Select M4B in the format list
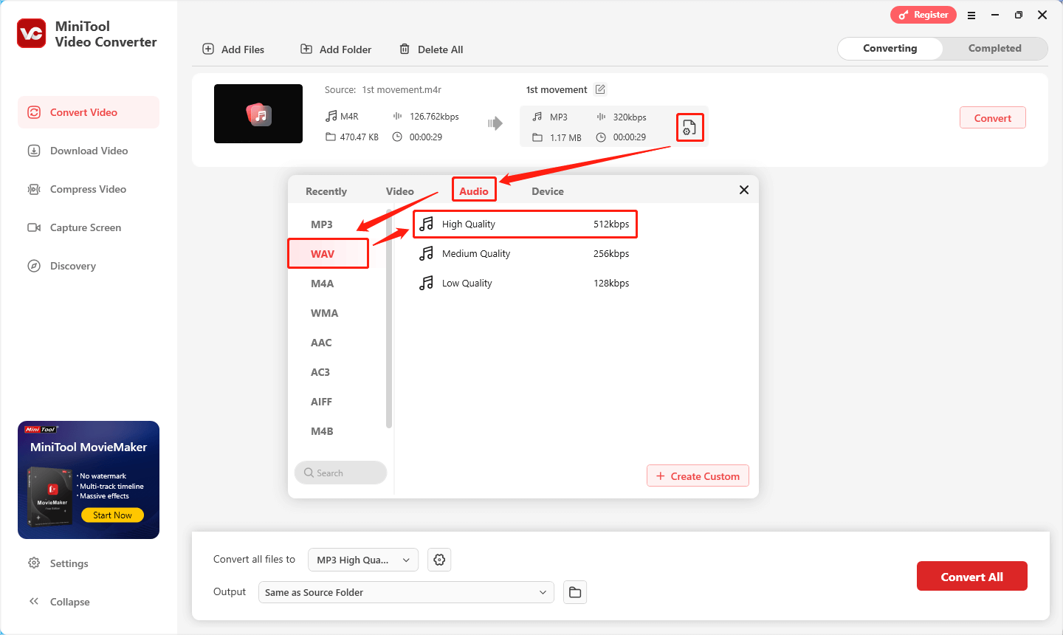 (322, 431)
